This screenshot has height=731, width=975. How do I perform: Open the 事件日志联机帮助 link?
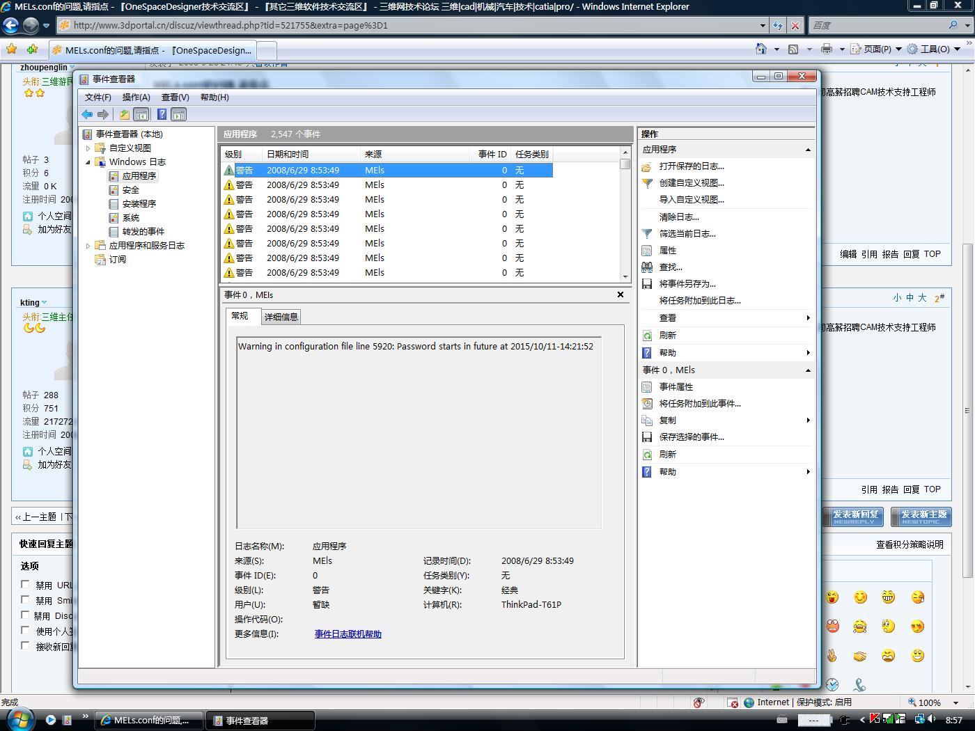(x=348, y=634)
